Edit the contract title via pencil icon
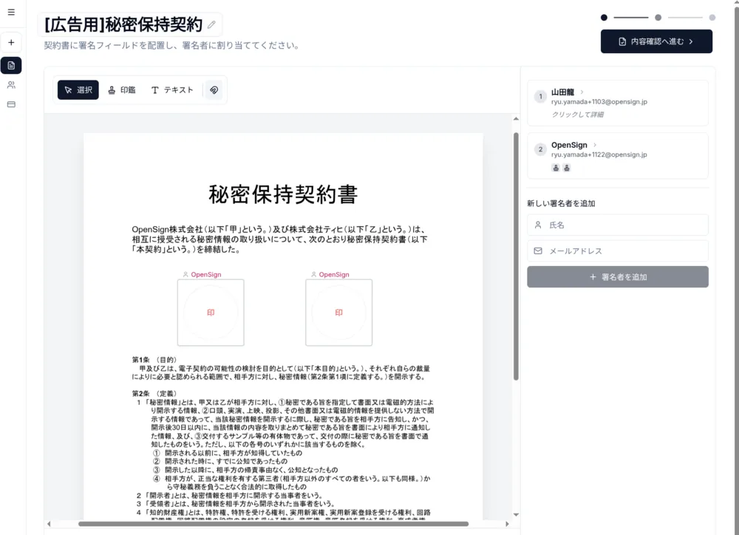739x535 pixels. click(212, 24)
